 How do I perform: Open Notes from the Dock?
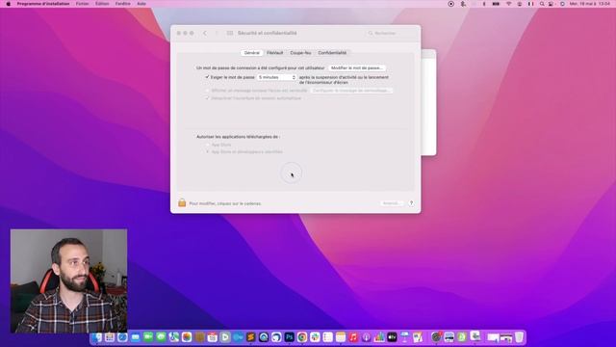tap(341, 337)
